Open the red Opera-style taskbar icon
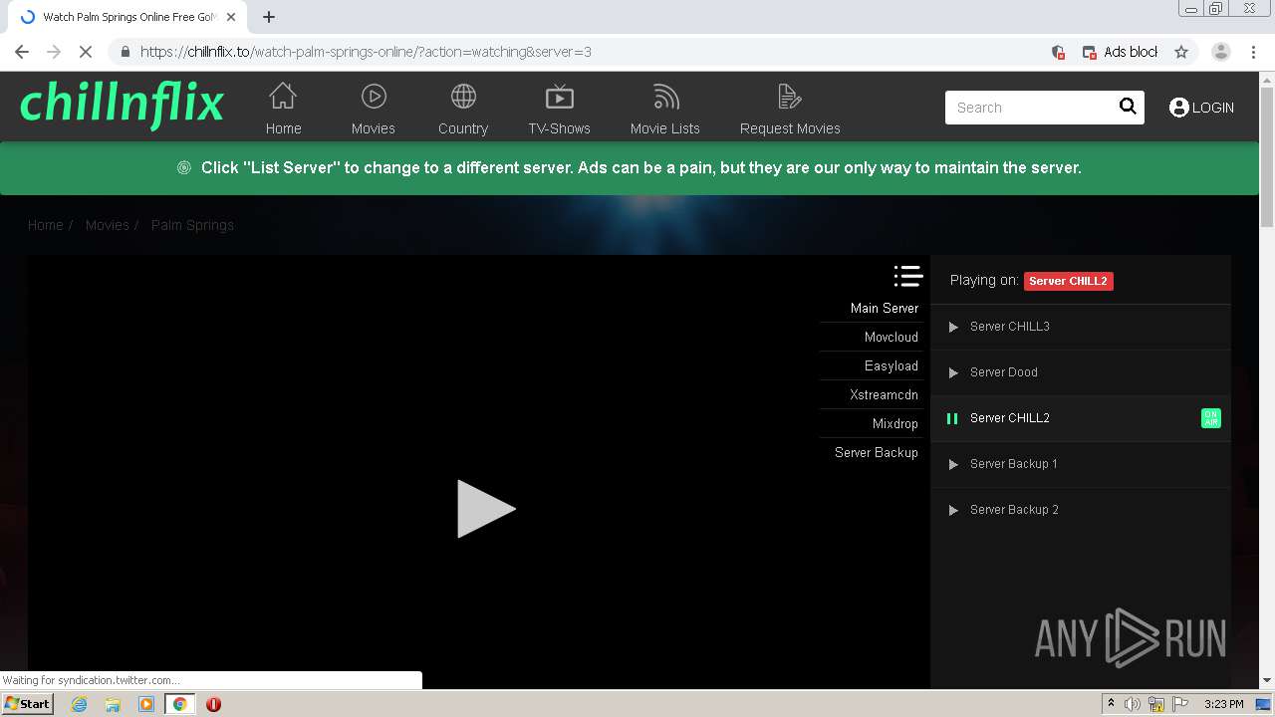Image resolution: width=1275 pixels, height=717 pixels. pos(213,704)
